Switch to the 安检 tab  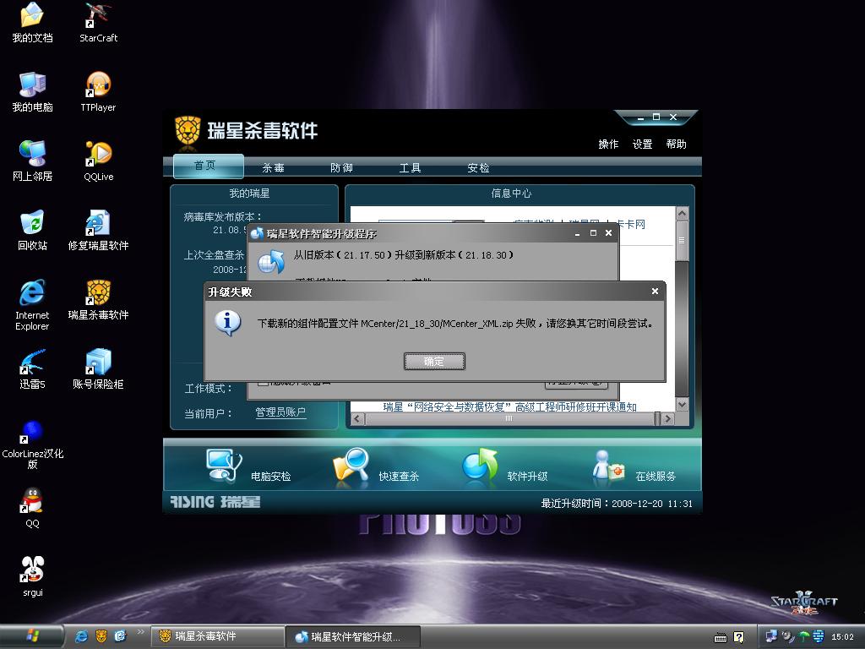point(478,168)
